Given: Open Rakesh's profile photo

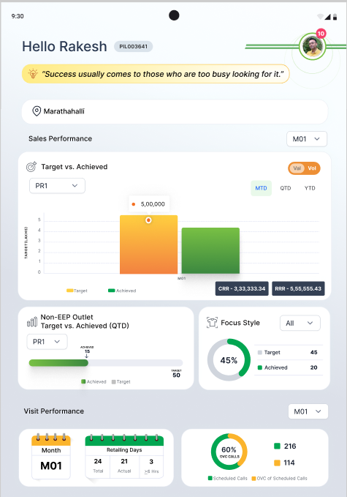Looking at the screenshot, I should 313,47.
